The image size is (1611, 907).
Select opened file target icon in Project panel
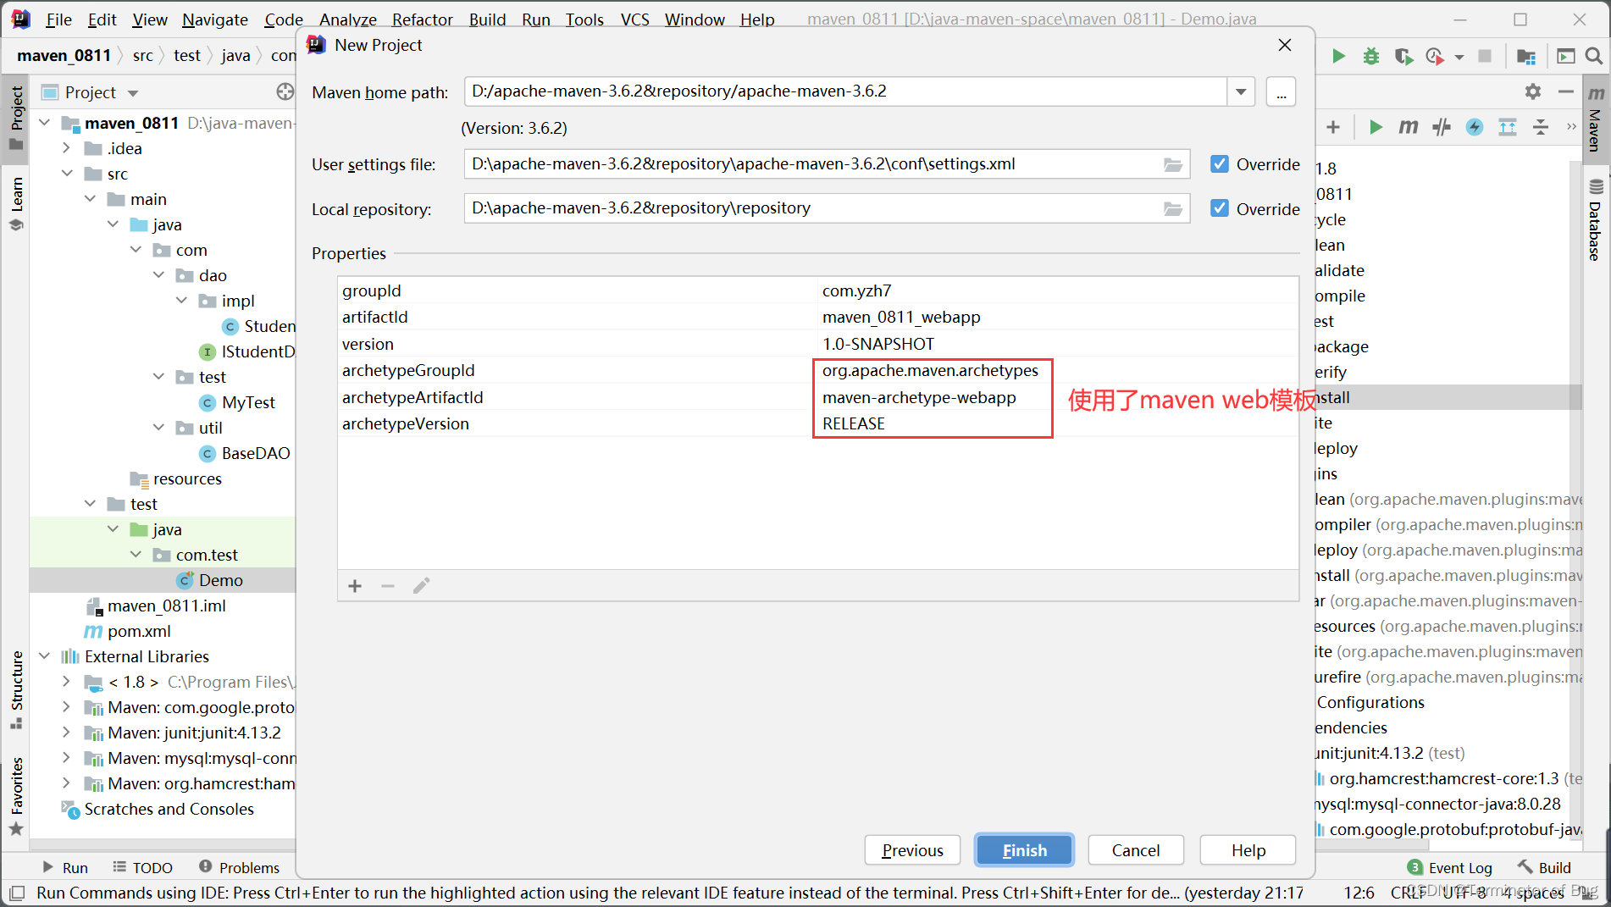(x=285, y=91)
